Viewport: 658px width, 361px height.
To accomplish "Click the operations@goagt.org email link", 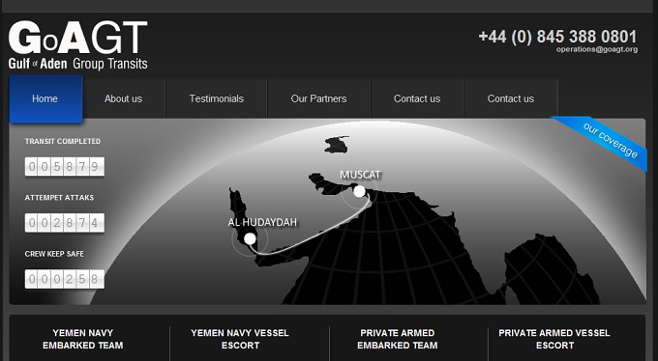I will click(597, 49).
